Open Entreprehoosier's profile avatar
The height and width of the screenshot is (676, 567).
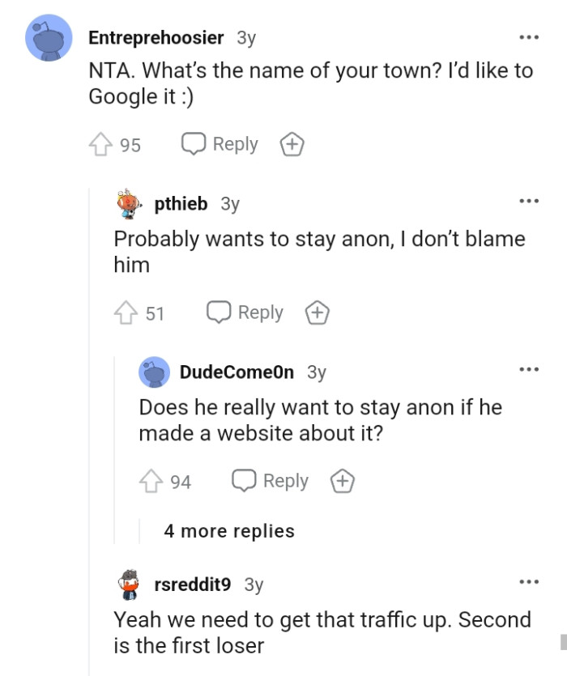49,37
